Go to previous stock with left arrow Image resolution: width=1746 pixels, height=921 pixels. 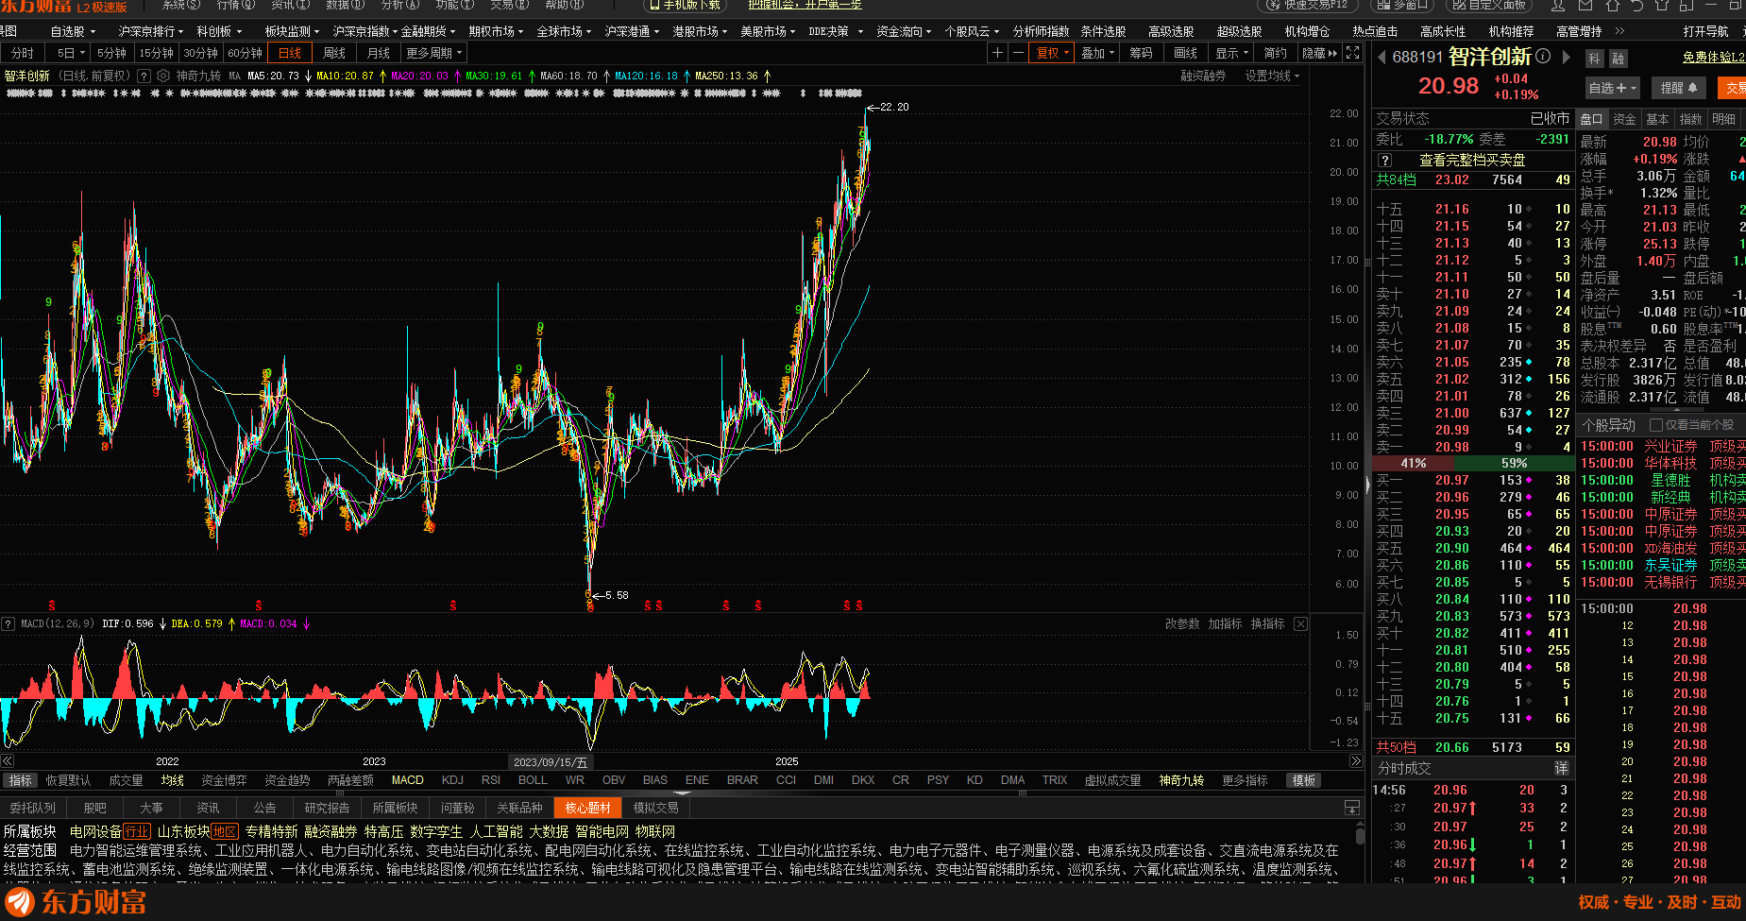click(1382, 57)
